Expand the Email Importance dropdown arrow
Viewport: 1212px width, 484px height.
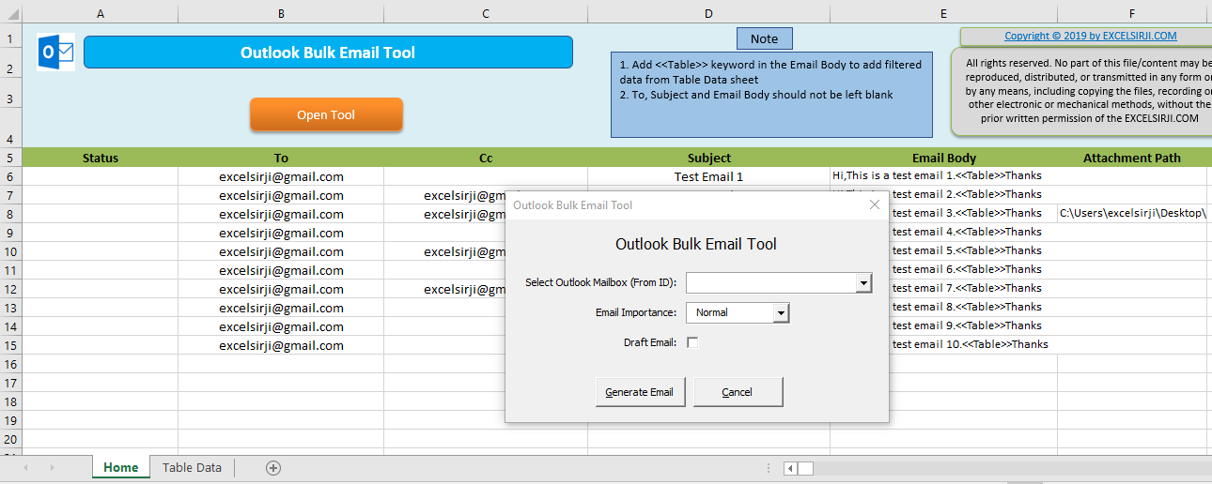click(x=781, y=312)
